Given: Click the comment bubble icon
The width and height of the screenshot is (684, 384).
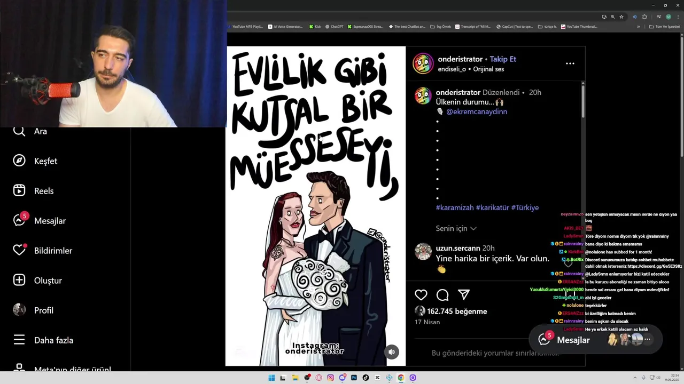Looking at the screenshot, I should pyautogui.click(x=442, y=295).
